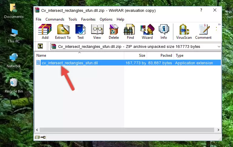233x147 pixels.
Task: Click the WinRAR title bar icon
Action: tap(37, 10)
